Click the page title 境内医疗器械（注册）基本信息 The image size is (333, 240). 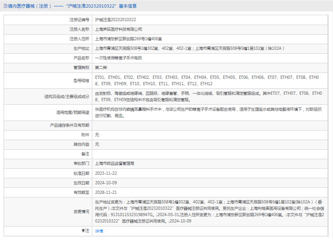coord(72,6)
